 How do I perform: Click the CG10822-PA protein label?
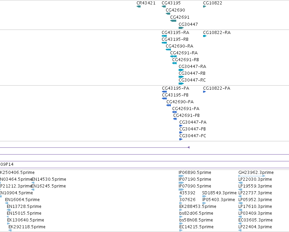point(217,88)
